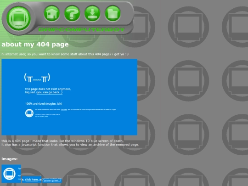Click the '(you can go back...)' link
This screenshot has width=248, height=186.
point(49,92)
